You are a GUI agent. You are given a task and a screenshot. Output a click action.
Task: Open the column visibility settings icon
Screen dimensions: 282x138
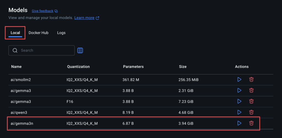point(80,50)
